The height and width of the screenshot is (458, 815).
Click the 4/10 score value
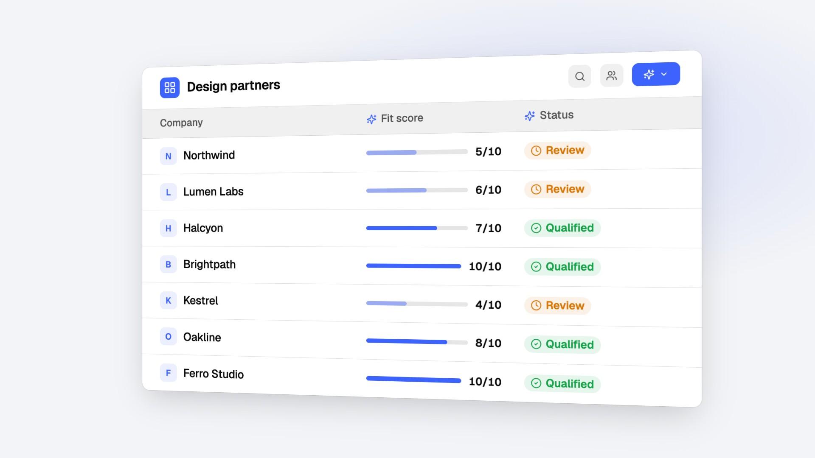click(x=488, y=305)
